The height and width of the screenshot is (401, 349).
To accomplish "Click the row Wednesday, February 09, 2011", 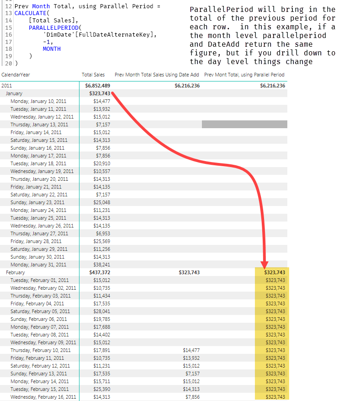I will [143, 342].
